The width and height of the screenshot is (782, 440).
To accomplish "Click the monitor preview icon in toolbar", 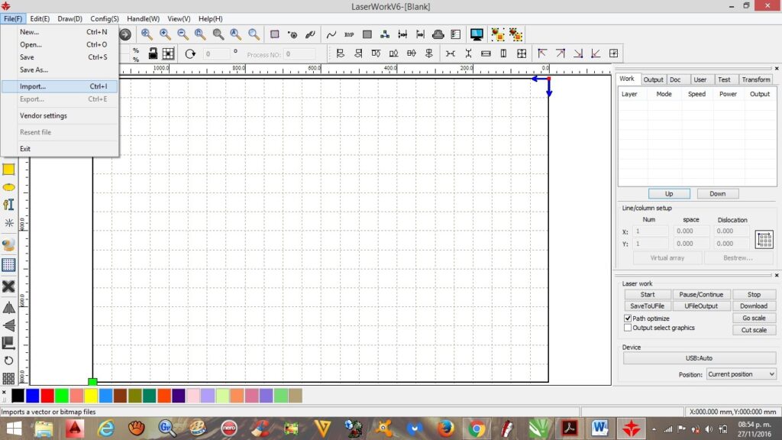I will [477, 34].
